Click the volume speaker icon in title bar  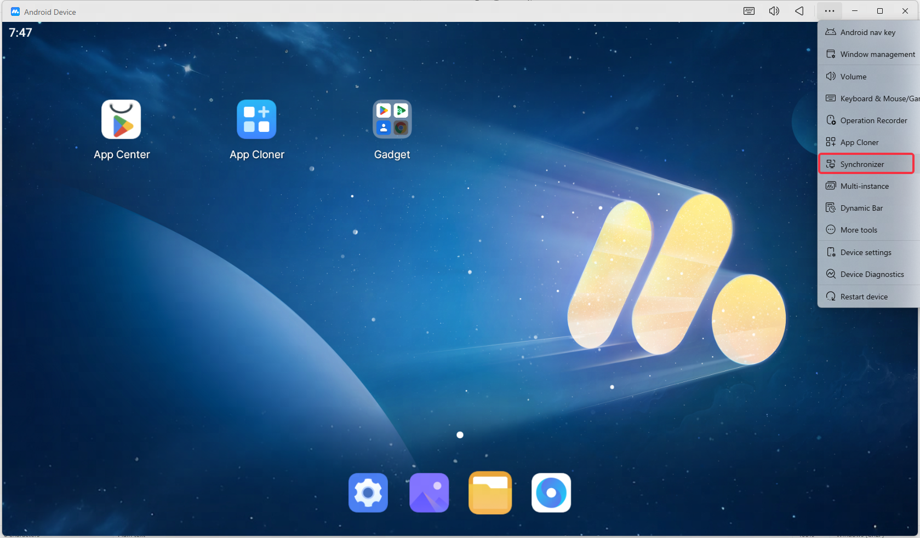click(774, 11)
